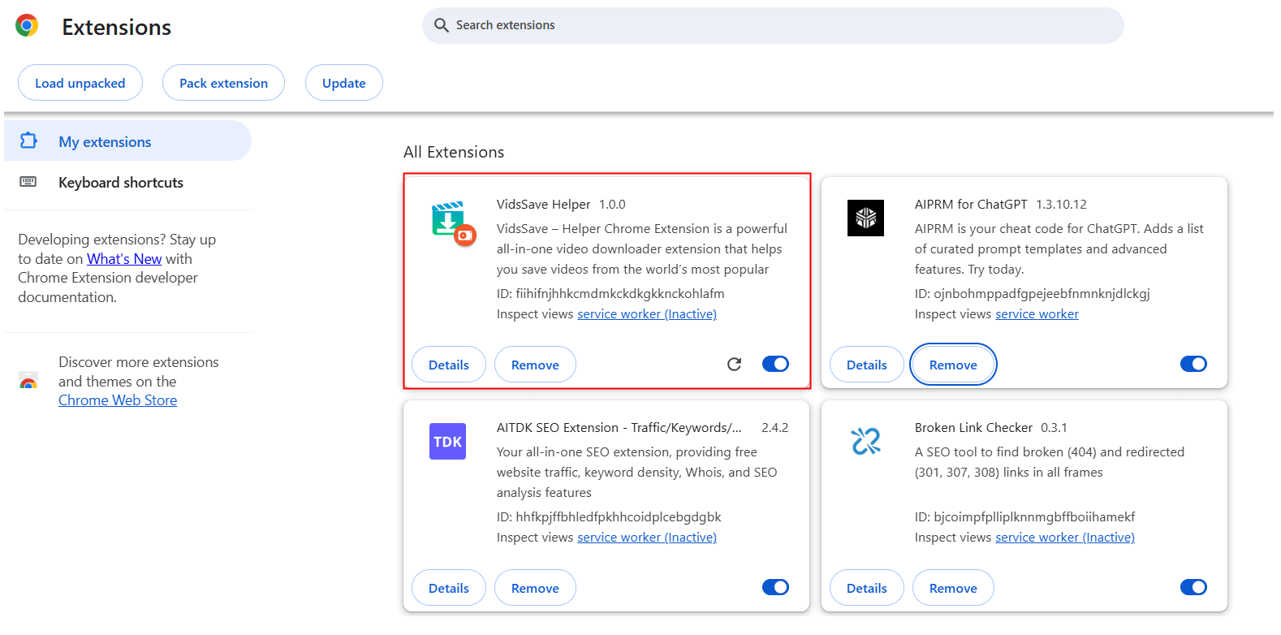This screenshot has height=635, width=1281.
Task: Open Details for AIPRM for ChatGPT
Action: click(x=867, y=365)
